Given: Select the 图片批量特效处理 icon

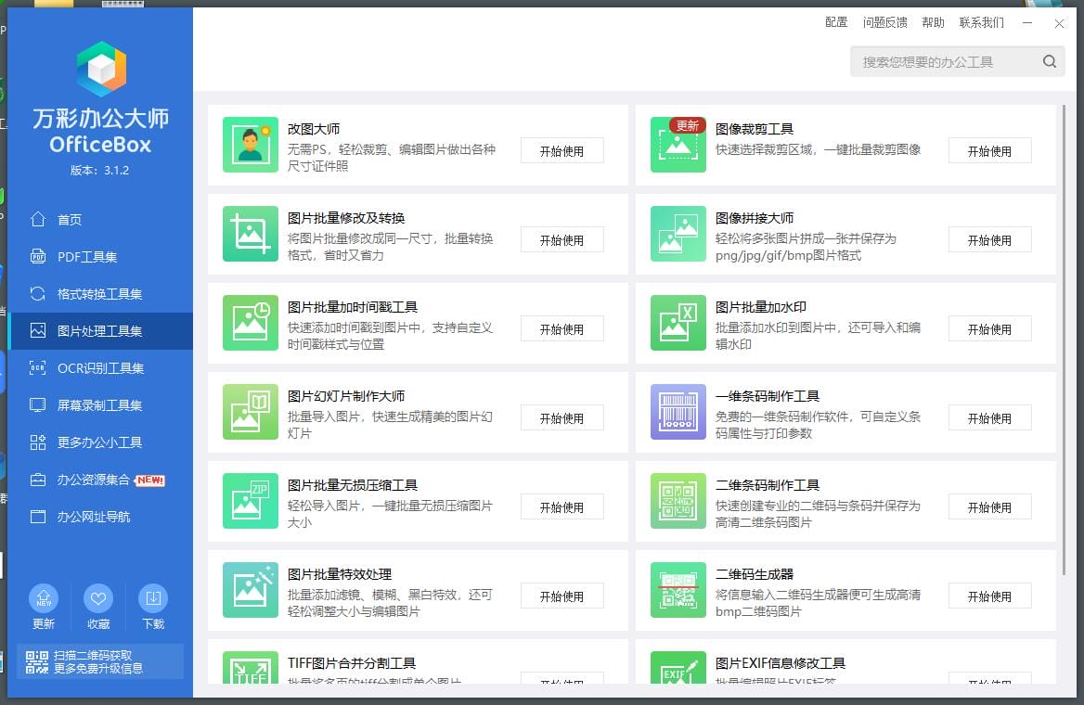Looking at the screenshot, I should tap(251, 590).
